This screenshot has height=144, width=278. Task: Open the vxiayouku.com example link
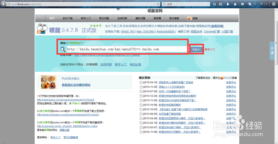pos(67,126)
